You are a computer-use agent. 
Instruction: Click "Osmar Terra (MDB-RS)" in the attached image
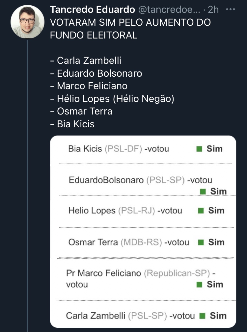[115, 243]
